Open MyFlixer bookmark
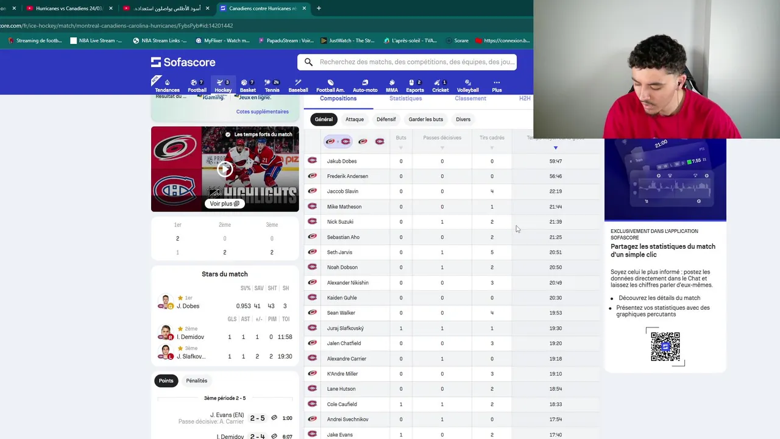Viewport: 780px width, 439px height. pyautogui.click(x=222, y=41)
